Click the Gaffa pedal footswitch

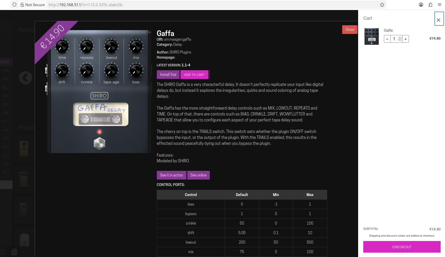point(99,144)
